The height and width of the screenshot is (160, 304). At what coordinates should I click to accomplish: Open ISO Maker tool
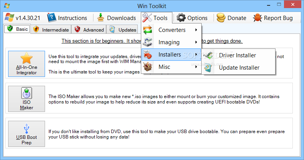(x=27, y=99)
